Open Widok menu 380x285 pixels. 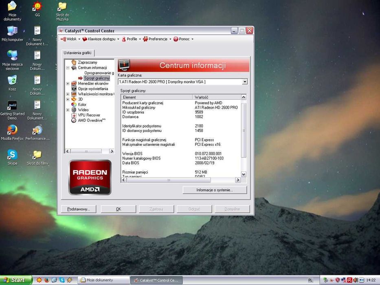point(70,39)
